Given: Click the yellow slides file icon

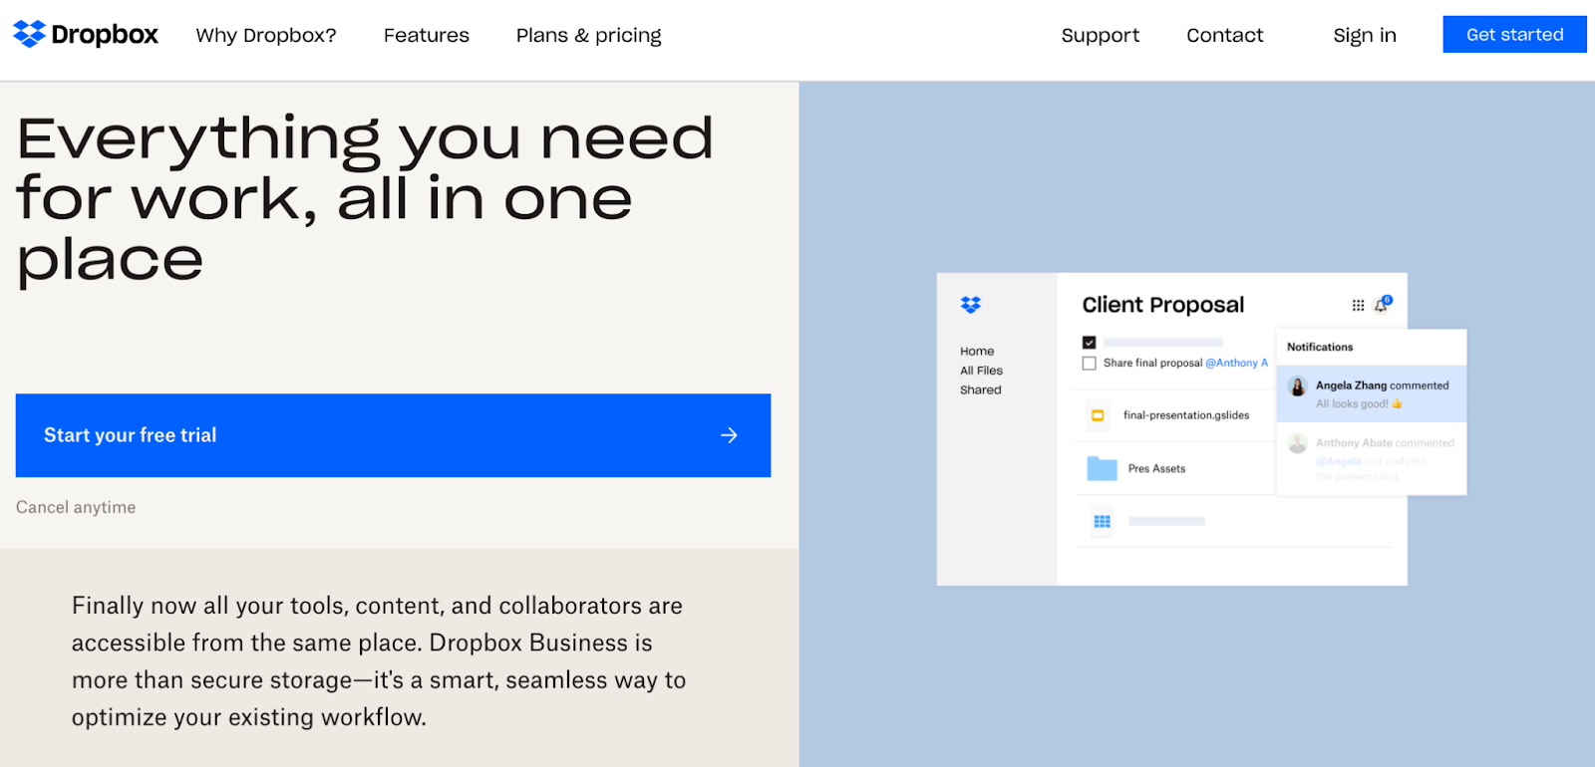Looking at the screenshot, I should [1098, 415].
